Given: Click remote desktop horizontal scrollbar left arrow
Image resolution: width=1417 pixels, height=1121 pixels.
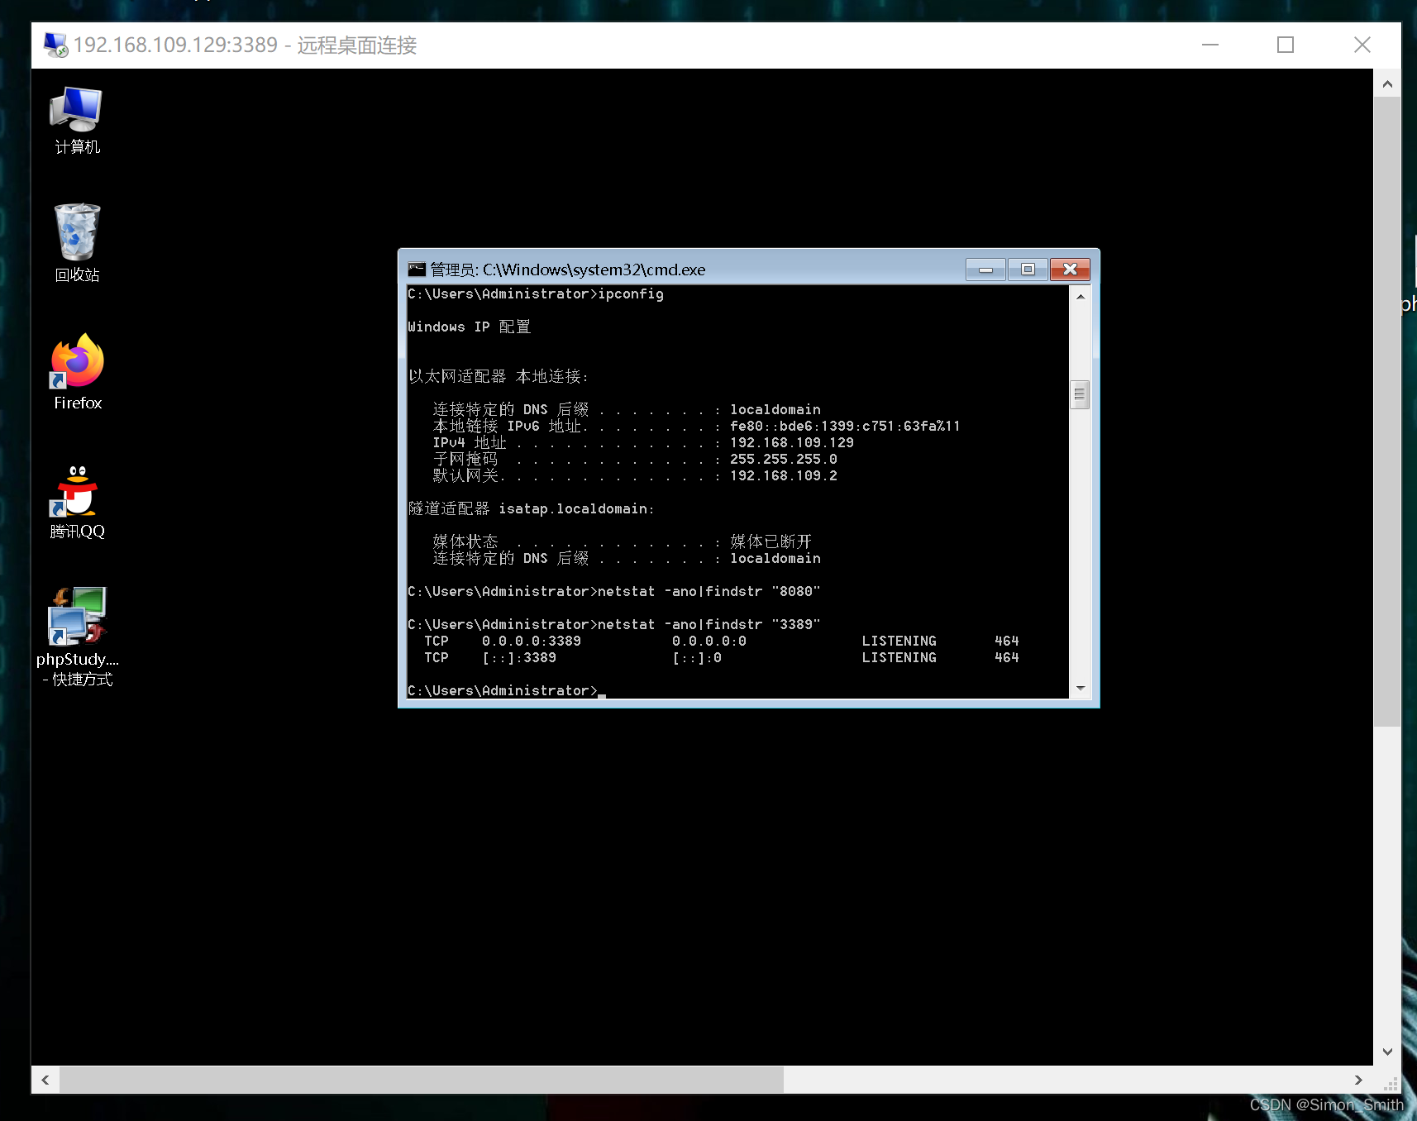Looking at the screenshot, I should click(45, 1080).
